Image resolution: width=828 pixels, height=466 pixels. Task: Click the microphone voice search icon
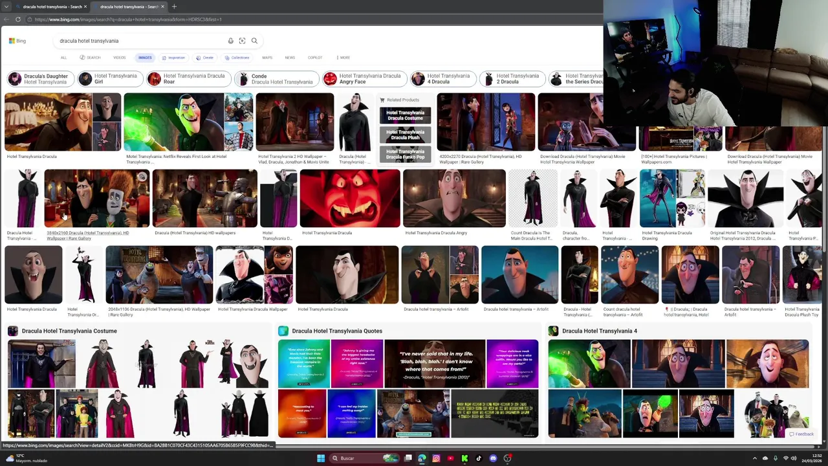(x=230, y=41)
